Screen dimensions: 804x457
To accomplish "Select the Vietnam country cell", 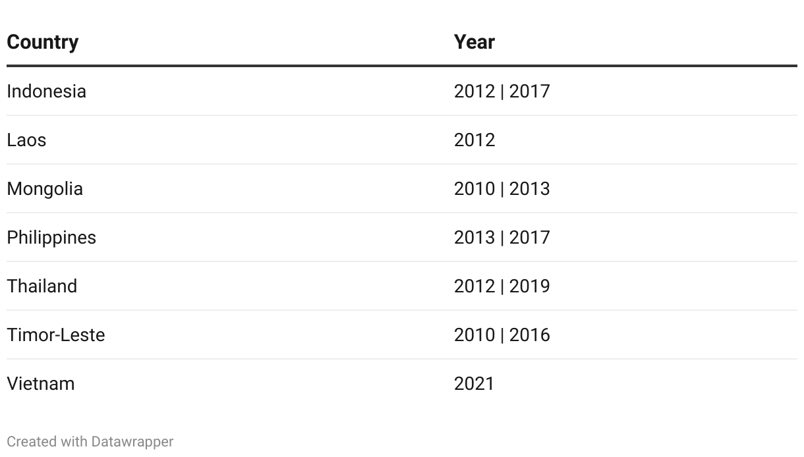I will (41, 383).
